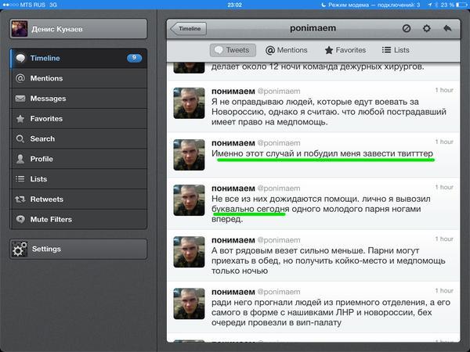Open Mute Filters in the sidebar
470x352 pixels.
tap(78, 219)
